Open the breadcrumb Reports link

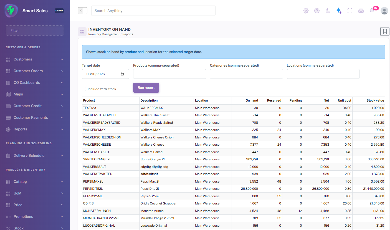tap(128, 34)
